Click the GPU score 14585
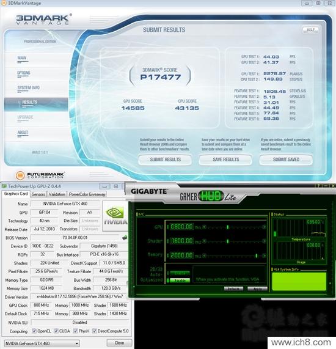Screen dimensions: 336x349 (x=133, y=108)
